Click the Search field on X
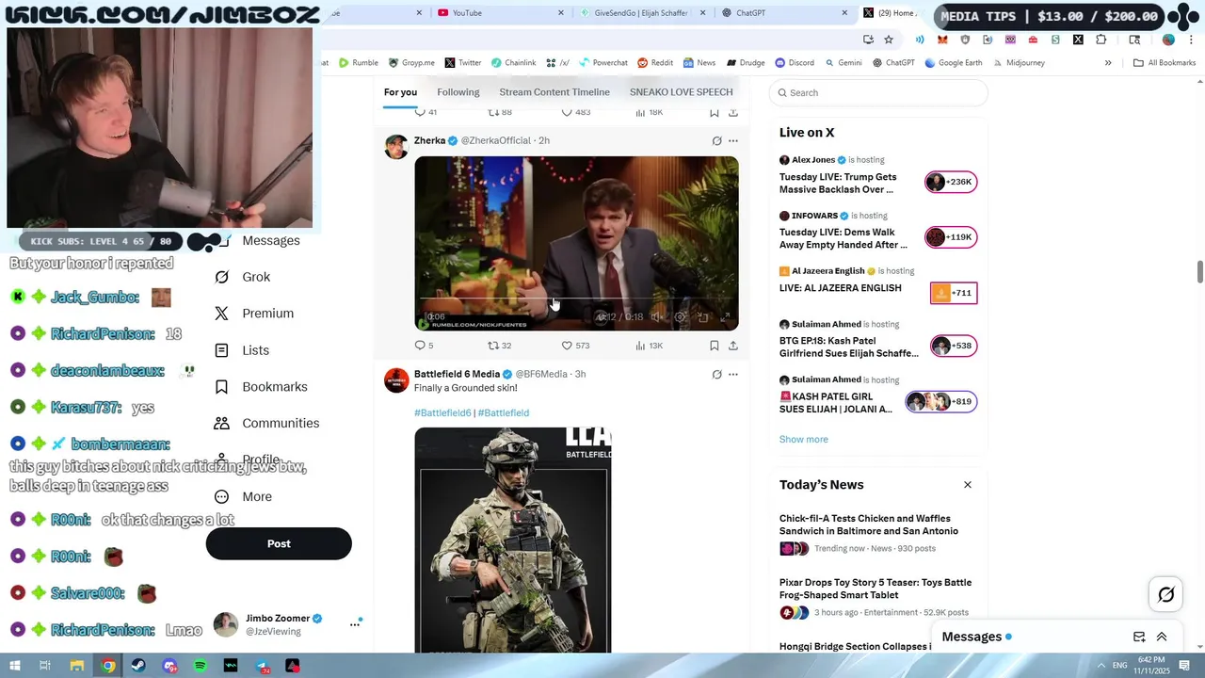 [878, 92]
